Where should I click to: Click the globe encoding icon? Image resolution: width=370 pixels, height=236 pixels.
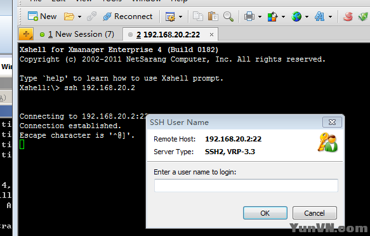(x=296, y=16)
